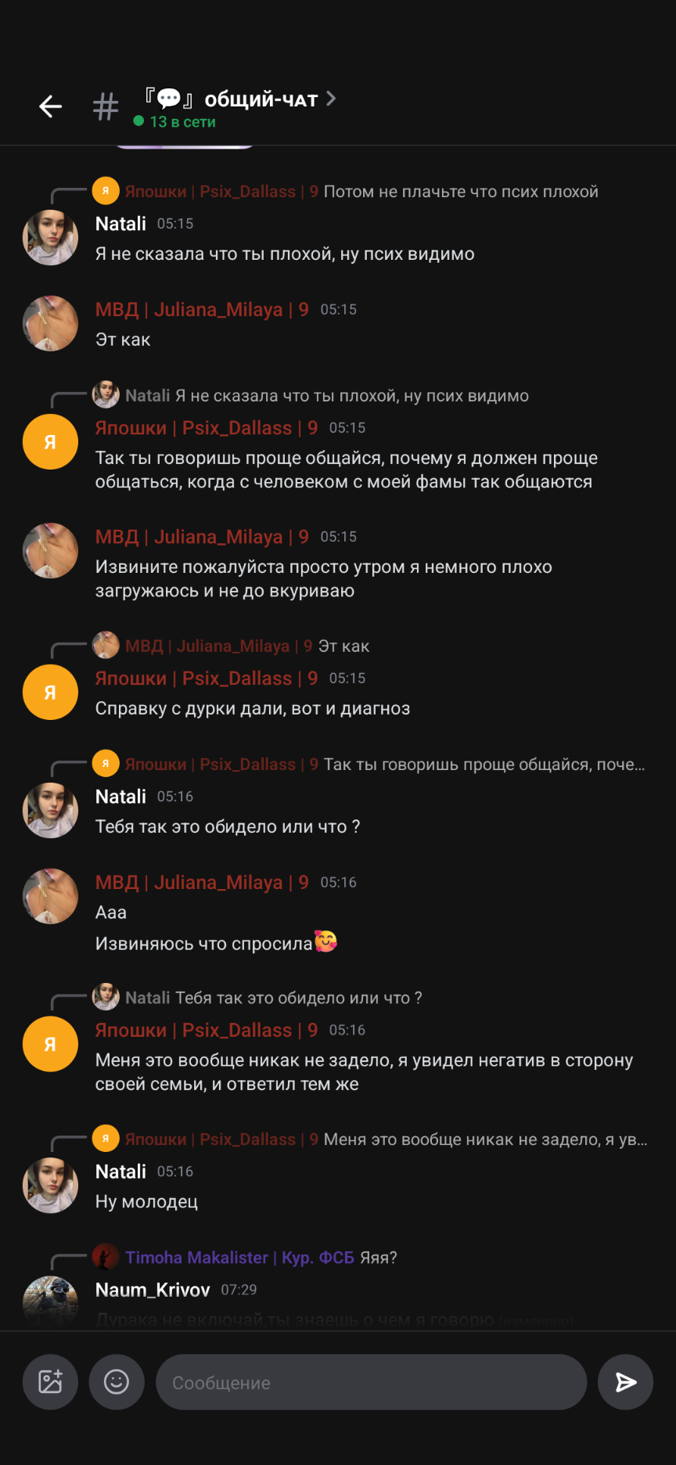Tap orange Я avatar at first 05:15 message
This screenshot has width=676, height=1465.
point(51,442)
